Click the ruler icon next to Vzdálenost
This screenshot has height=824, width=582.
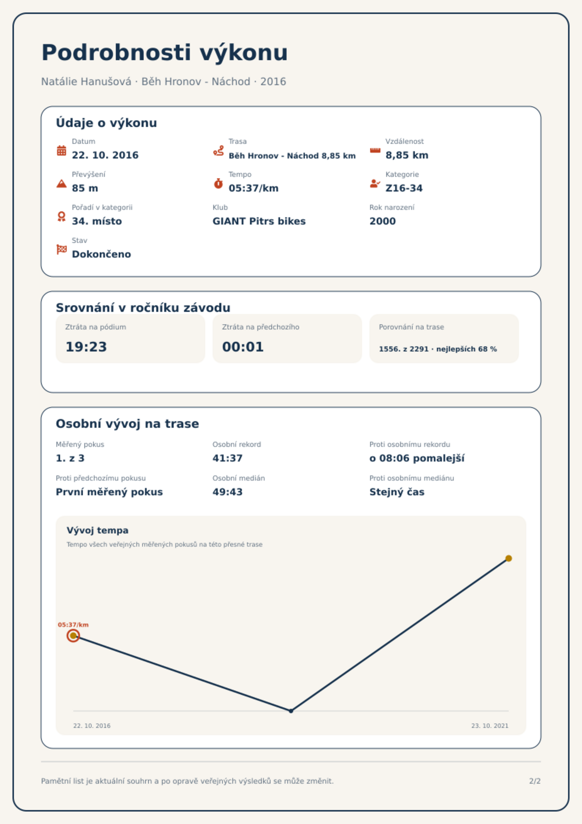(x=375, y=150)
